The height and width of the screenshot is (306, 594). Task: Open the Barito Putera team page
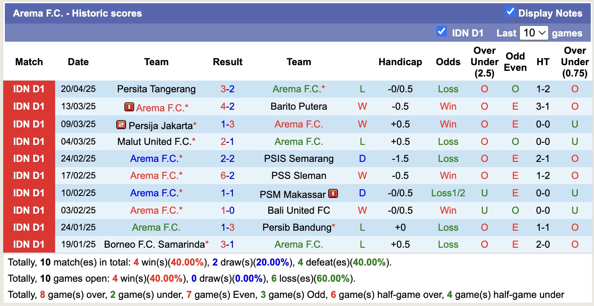pos(298,107)
